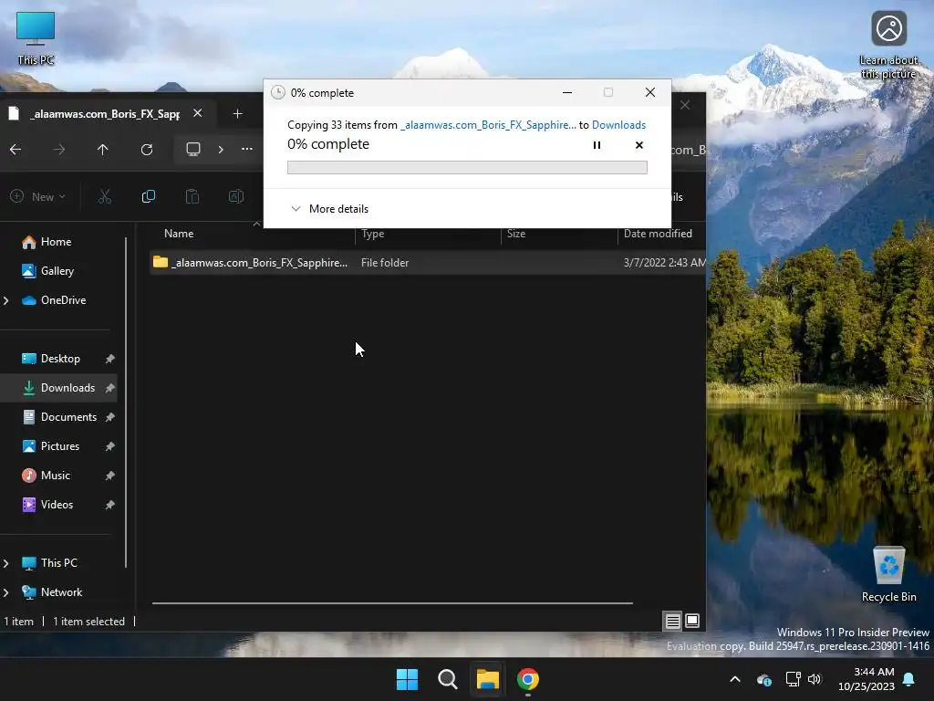This screenshot has width=934, height=701.
Task: Pause the file copy operation
Action: 597,145
